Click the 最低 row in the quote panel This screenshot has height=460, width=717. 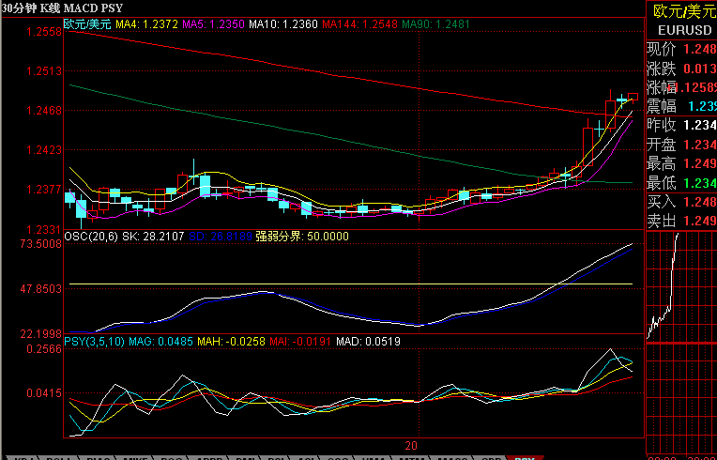pyautogui.click(x=681, y=183)
